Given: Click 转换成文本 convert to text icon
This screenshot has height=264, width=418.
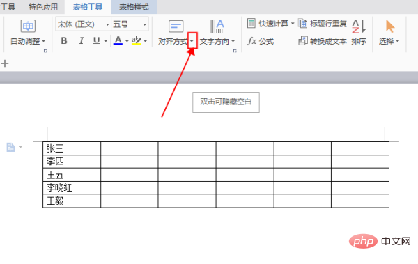Looking at the screenshot, I should pos(303,41).
